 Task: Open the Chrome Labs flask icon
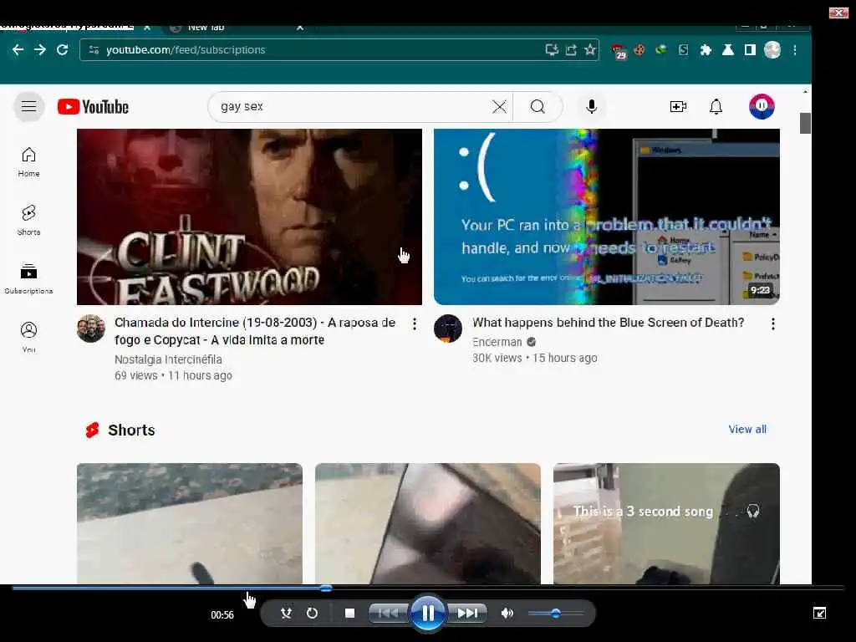728,50
